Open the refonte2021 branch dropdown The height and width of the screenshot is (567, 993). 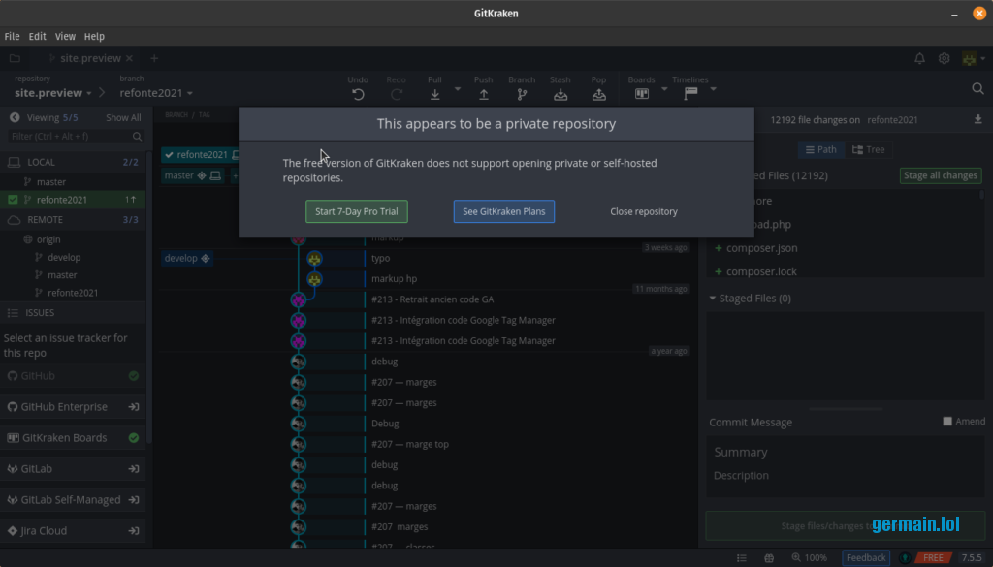[x=156, y=93]
